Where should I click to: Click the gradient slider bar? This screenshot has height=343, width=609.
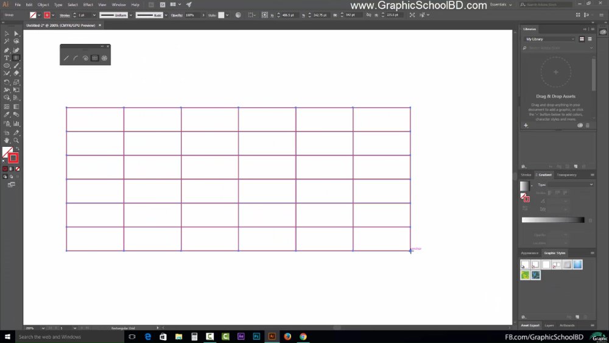553,220
